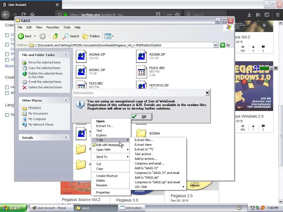Expand the Open With submenu
Image resolution: width=283 pixels, height=212 pixels.
coord(111,149)
